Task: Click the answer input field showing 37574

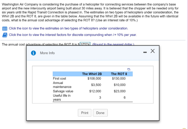Action: [85, 44]
